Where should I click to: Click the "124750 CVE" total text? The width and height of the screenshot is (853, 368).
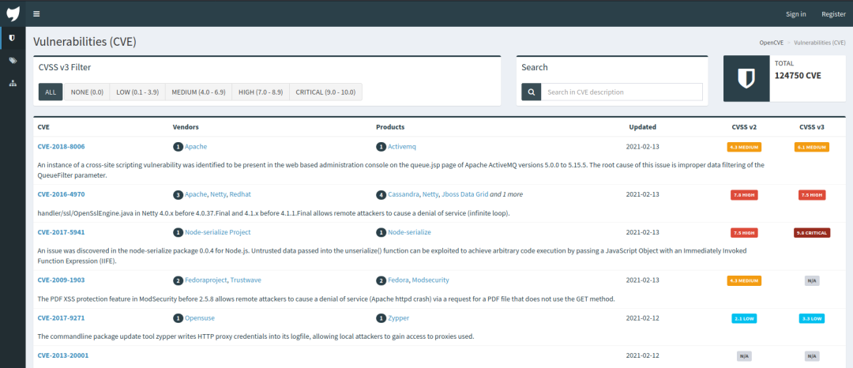click(x=798, y=76)
